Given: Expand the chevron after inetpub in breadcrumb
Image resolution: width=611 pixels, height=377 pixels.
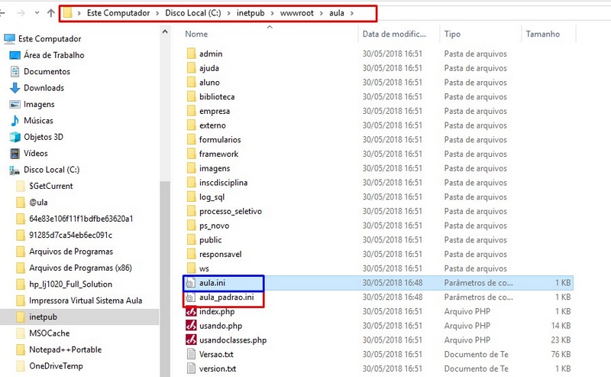Looking at the screenshot, I should click(x=272, y=13).
